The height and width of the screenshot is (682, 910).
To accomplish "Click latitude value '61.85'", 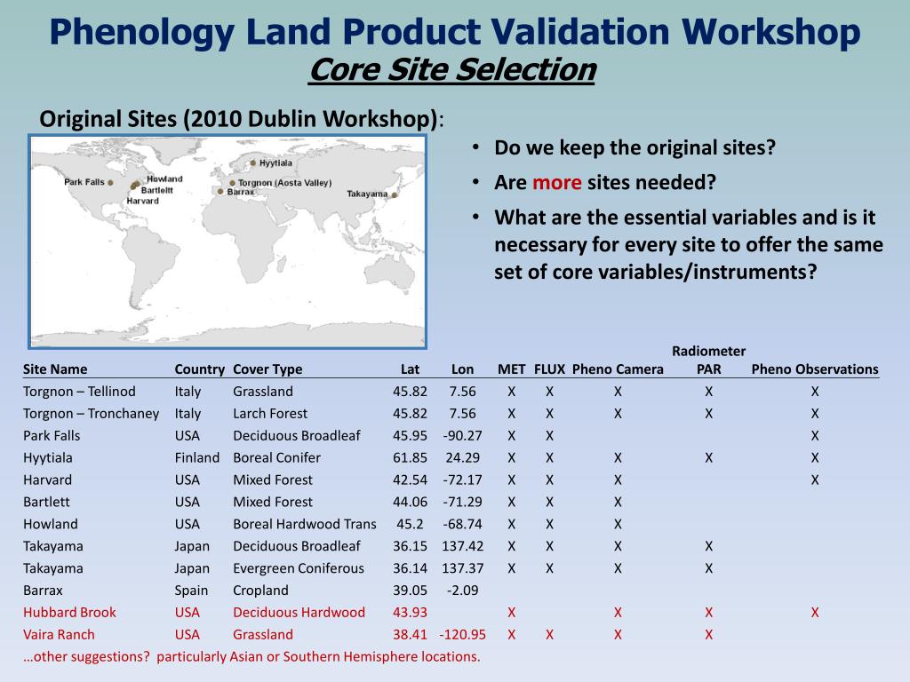I will tap(410, 457).
